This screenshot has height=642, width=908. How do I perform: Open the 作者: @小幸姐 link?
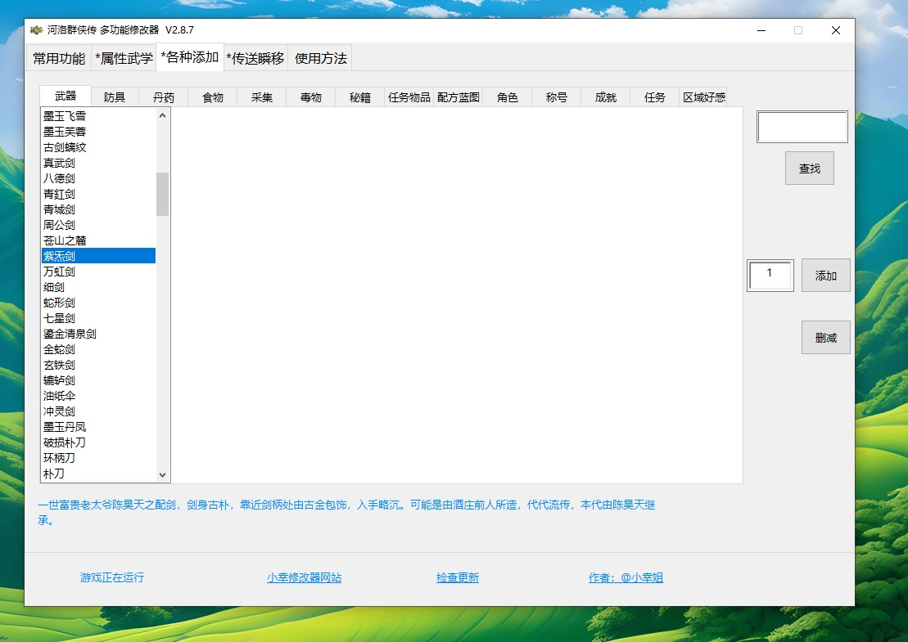pos(626,577)
